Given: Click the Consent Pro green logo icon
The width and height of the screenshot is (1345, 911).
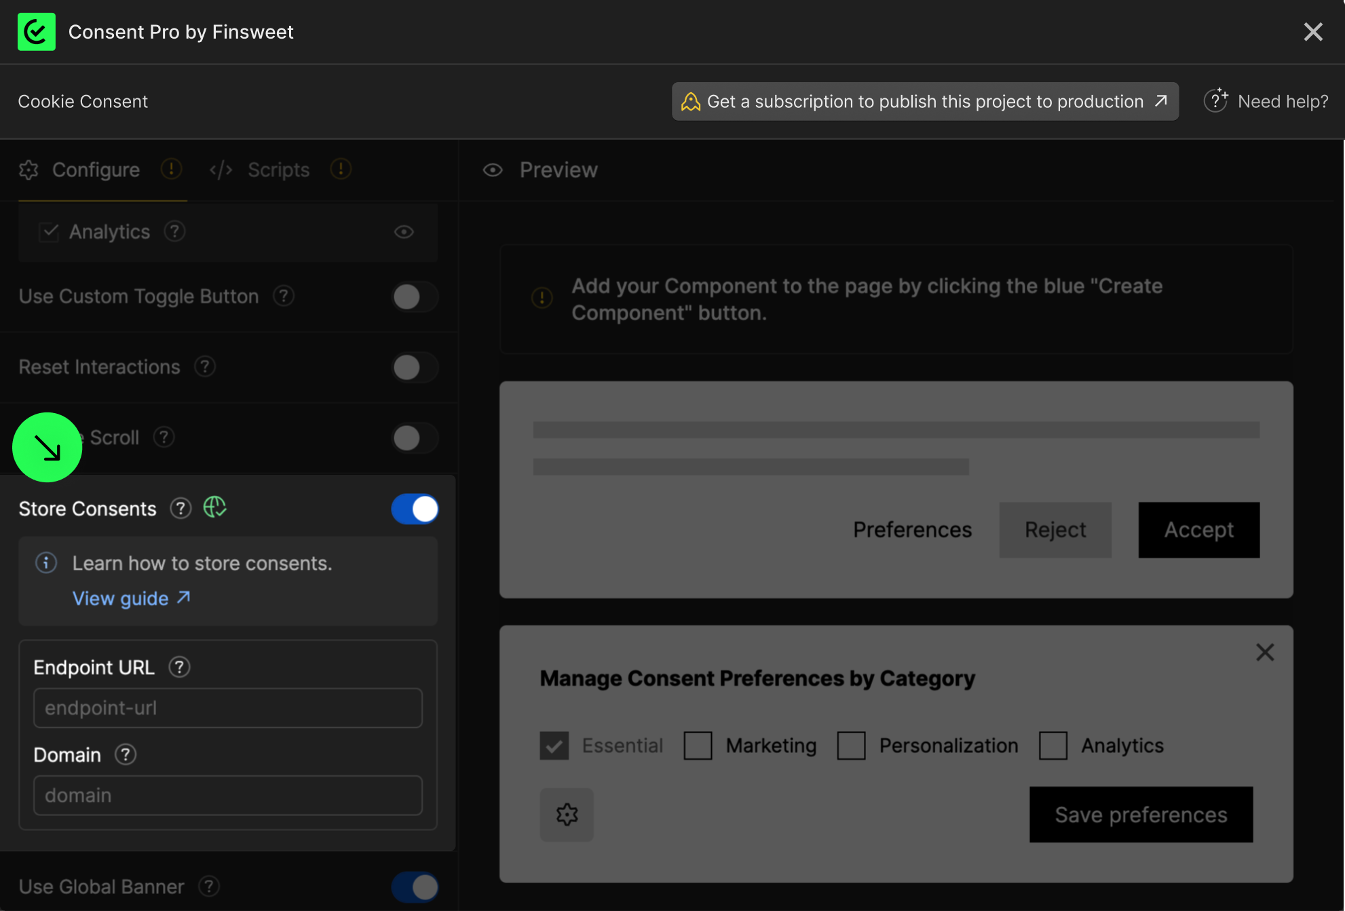Looking at the screenshot, I should (x=37, y=32).
